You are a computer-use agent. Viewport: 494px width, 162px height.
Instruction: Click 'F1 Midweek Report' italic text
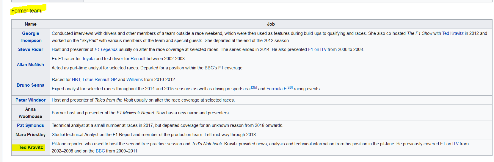pos(135,113)
